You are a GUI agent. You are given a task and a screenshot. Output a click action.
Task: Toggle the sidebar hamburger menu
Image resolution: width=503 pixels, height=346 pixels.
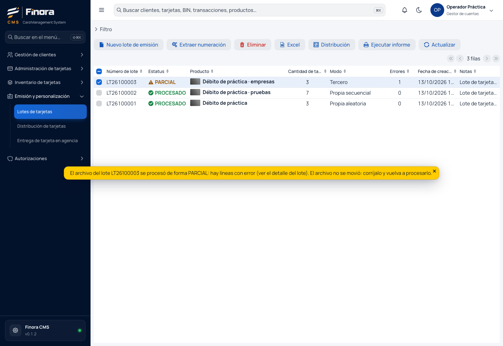coord(102,10)
